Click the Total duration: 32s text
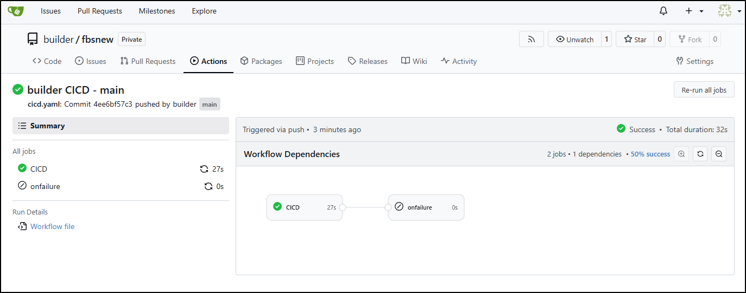 697,129
